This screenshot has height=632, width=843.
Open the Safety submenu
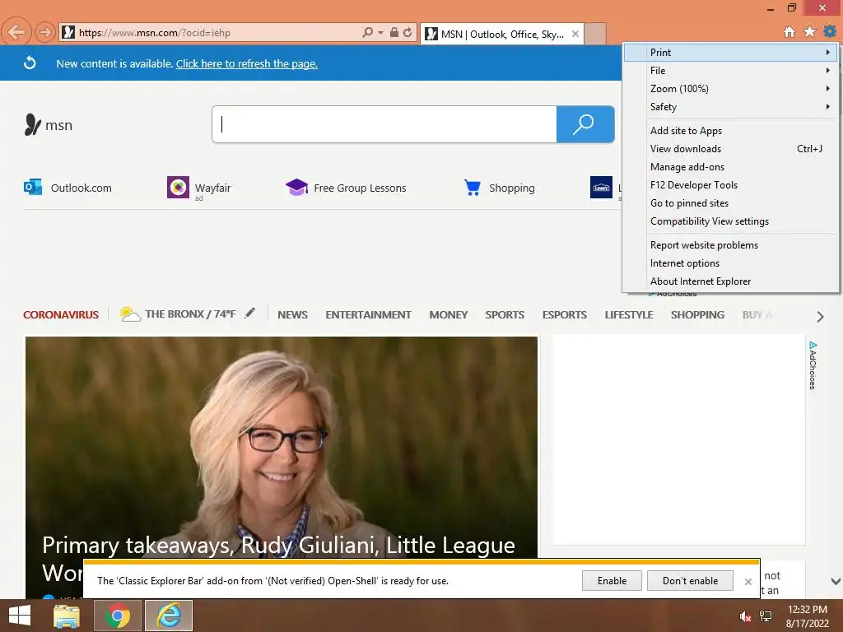pos(730,106)
